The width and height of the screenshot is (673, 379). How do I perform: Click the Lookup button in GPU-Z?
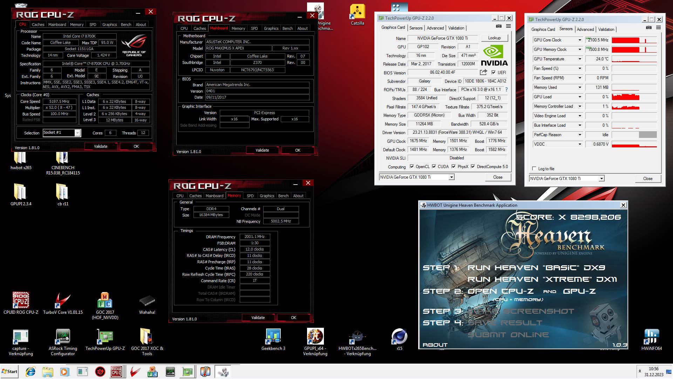click(x=494, y=38)
